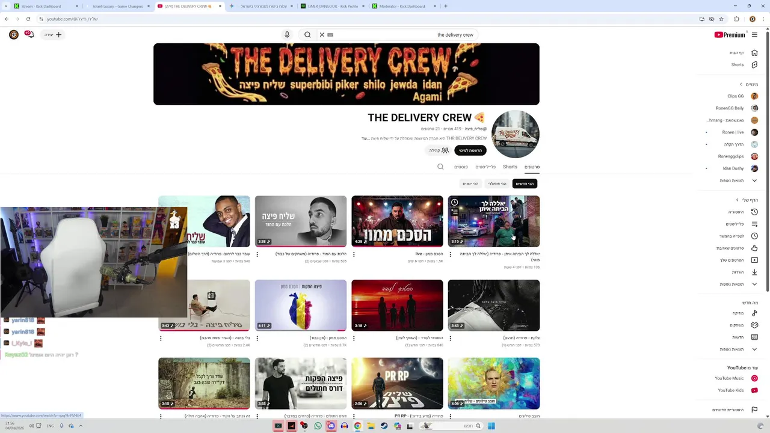Open options for 'צלקת - פרודיה' video
The height and width of the screenshot is (433, 770).
point(451,339)
